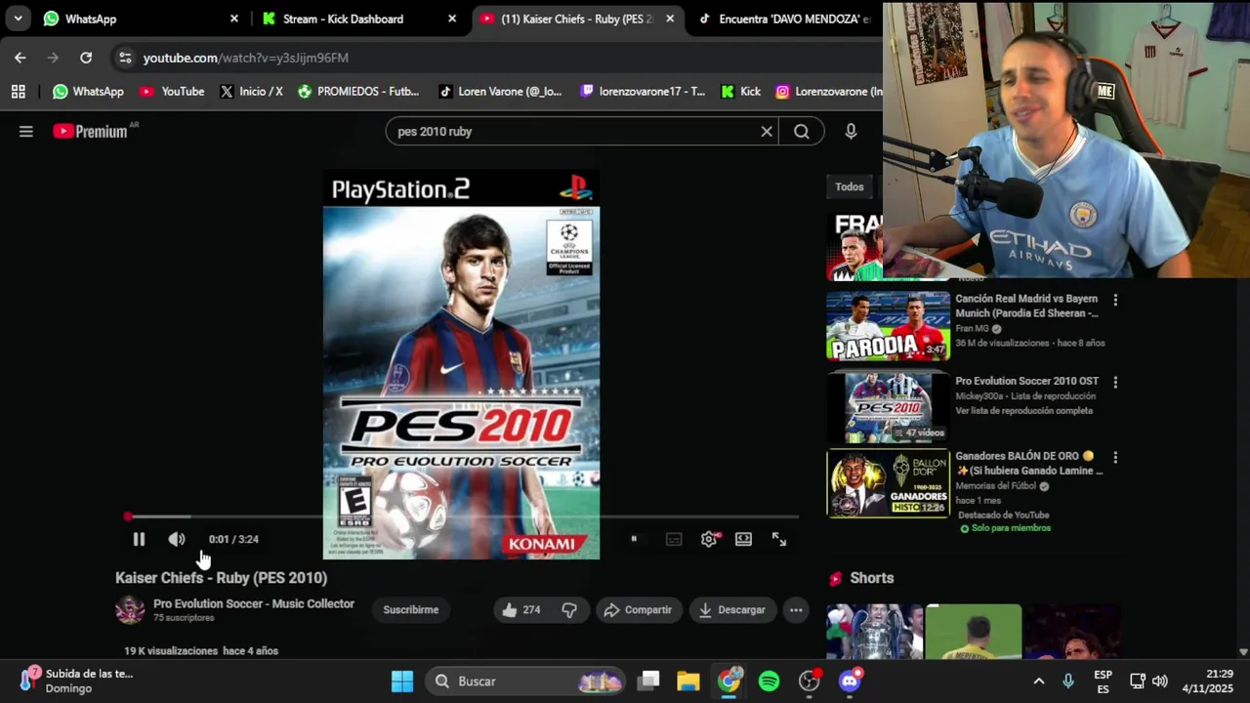Close the WhatsApp browser tab

click(x=234, y=19)
